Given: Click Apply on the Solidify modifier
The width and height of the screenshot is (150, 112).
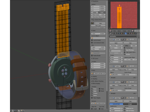Looking at the screenshot, I should pyautogui.click(x=116, y=43).
